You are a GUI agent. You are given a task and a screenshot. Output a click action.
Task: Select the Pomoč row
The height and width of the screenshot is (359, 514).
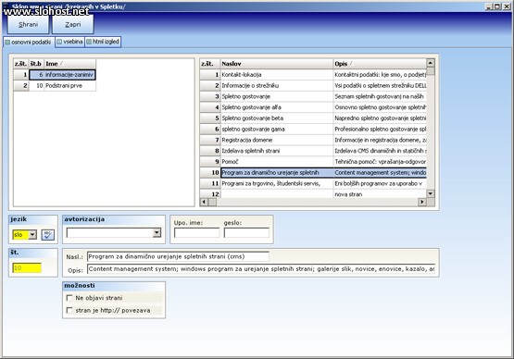(x=313, y=162)
